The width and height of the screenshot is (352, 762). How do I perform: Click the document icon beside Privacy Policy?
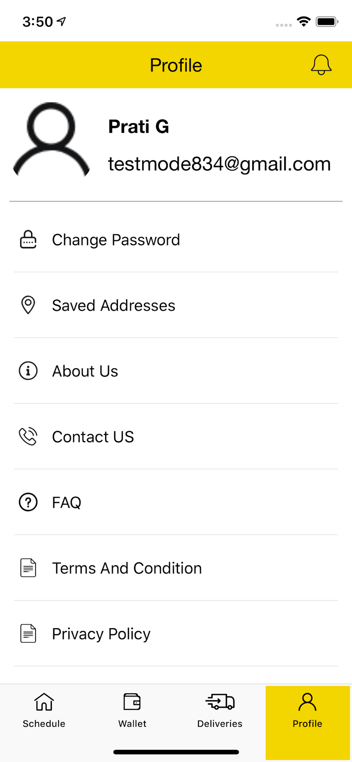click(28, 634)
